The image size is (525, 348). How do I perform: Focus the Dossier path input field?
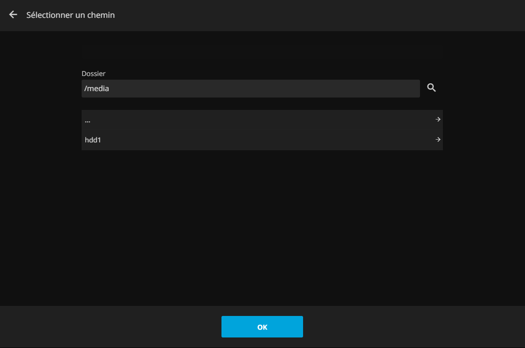pos(250,88)
